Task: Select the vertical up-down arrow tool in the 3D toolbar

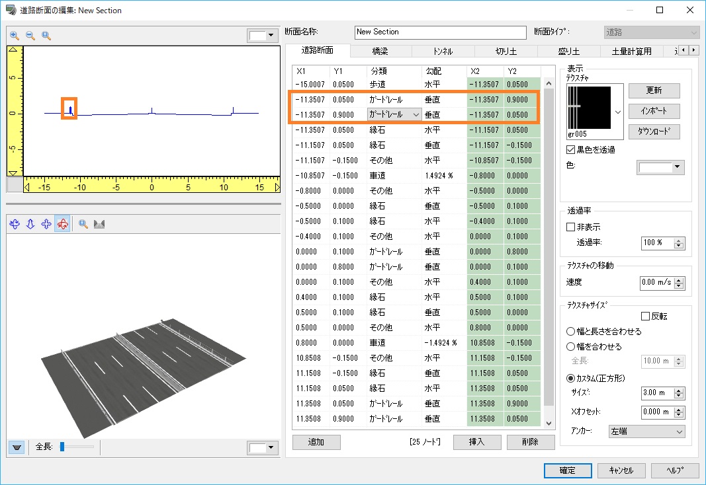Action: [30, 224]
